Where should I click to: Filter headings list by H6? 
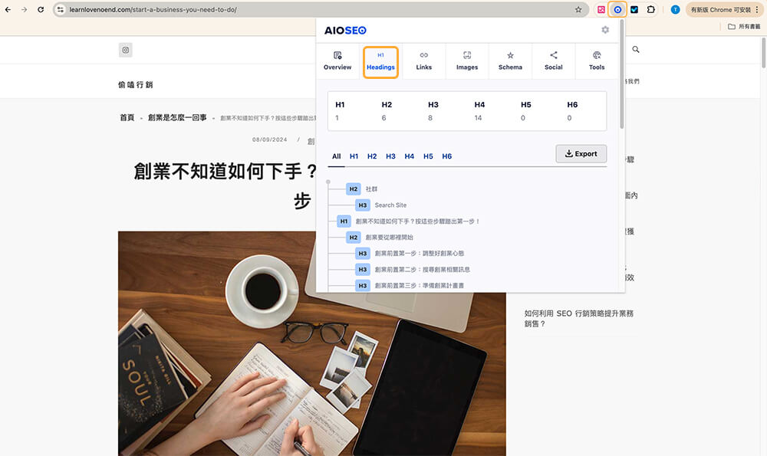(446, 156)
